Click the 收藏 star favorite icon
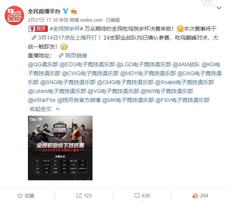 click(20, 195)
